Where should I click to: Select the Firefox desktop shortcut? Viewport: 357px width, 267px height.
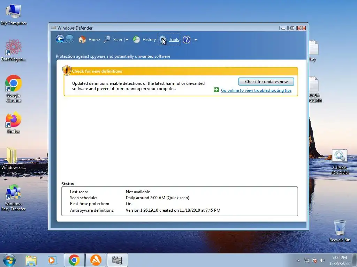[14, 122]
